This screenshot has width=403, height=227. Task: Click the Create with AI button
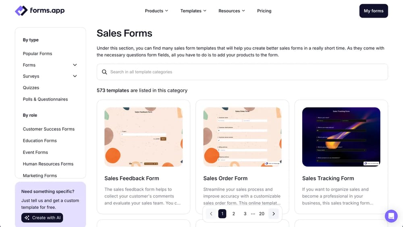pos(42,218)
